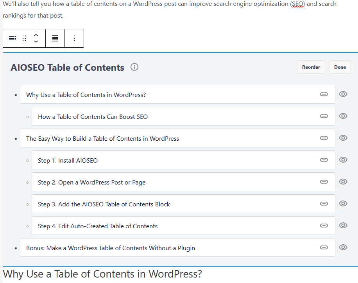Click the link icon for 'How a Table of Contents Can Boost SEO'
Image resolution: width=358 pixels, height=283 pixels.
324,116
